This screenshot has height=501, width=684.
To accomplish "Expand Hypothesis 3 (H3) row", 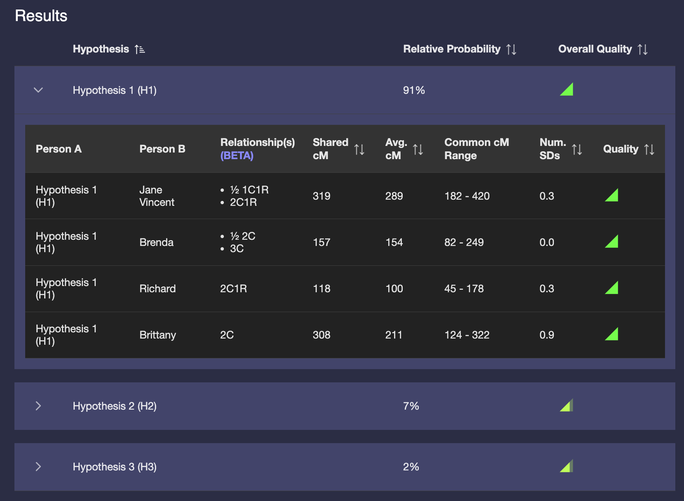I will pos(38,467).
